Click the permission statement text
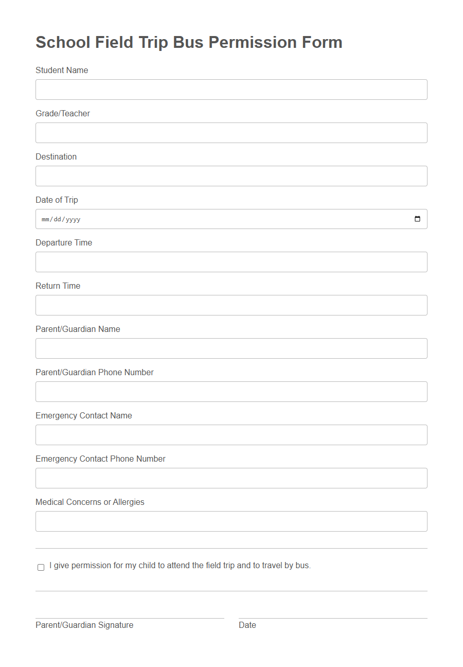Viewport: 463px width, 667px height. point(180,565)
